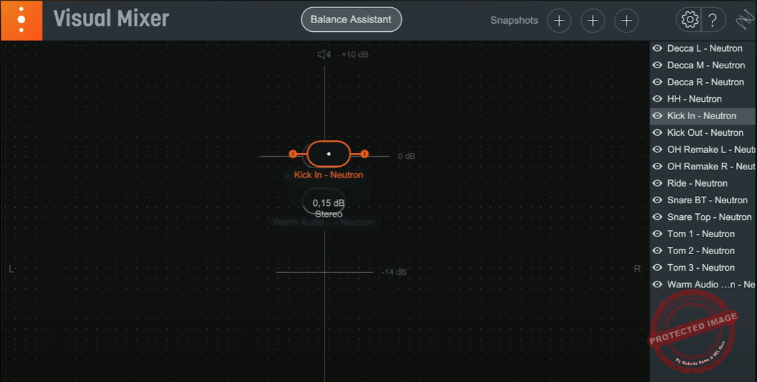Screen dimensions: 757x382
Task: Toggle visibility of OH Remake L
Action: click(657, 150)
